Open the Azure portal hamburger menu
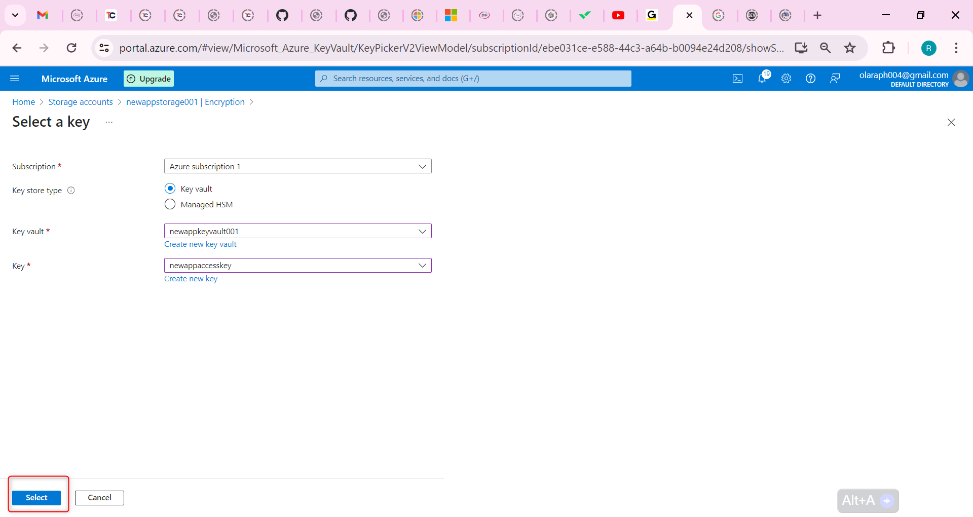This screenshot has height=517, width=973. pos(15,79)
